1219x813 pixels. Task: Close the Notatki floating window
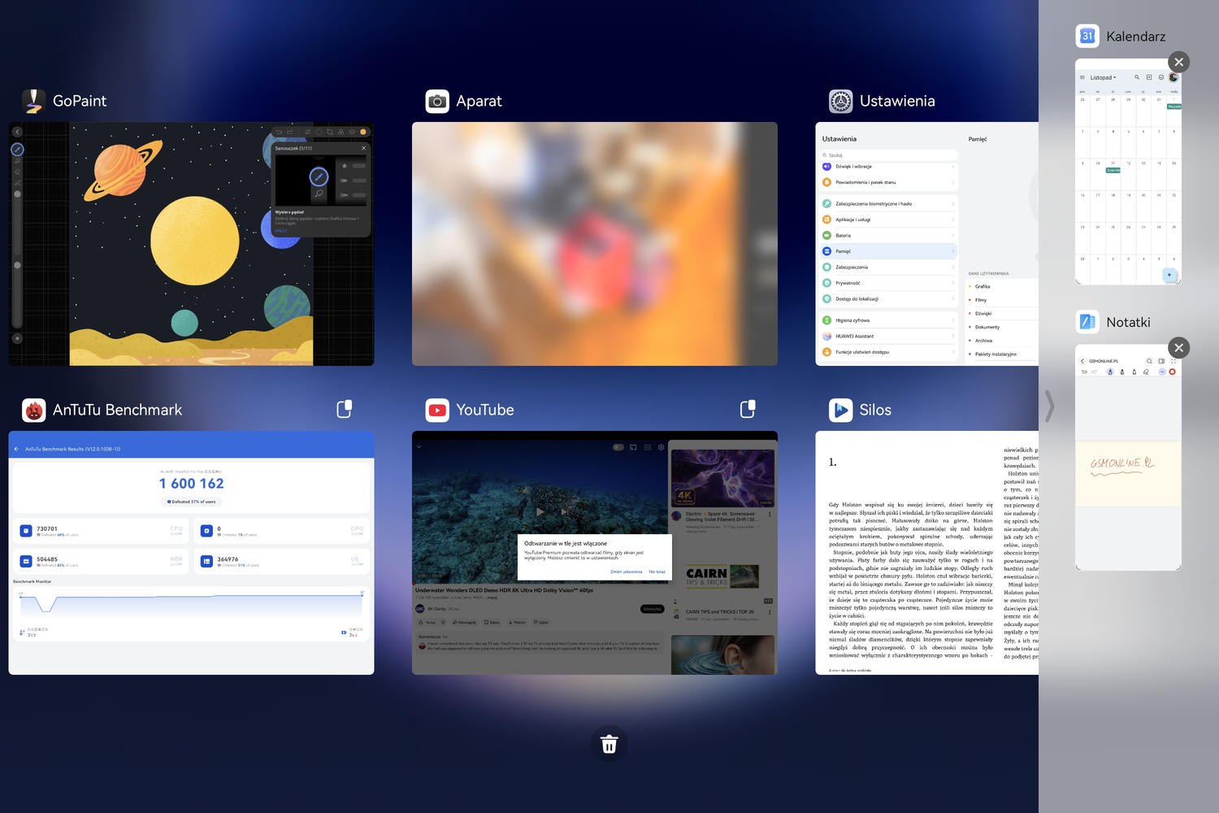pyautogui.click(x=1178, y=348)
